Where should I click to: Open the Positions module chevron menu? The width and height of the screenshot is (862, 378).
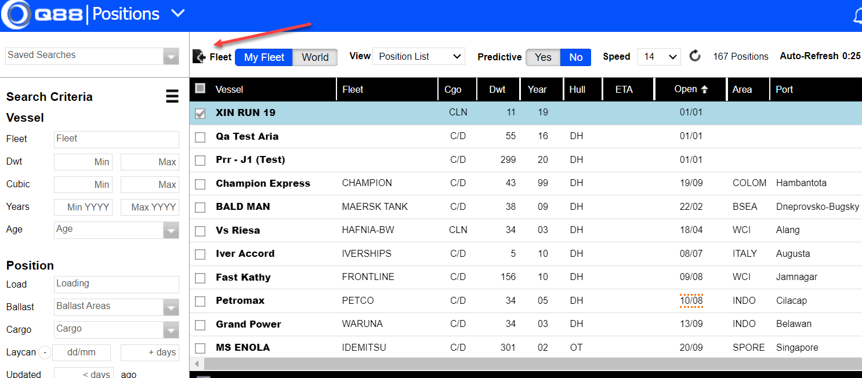[x=178, y=13]
